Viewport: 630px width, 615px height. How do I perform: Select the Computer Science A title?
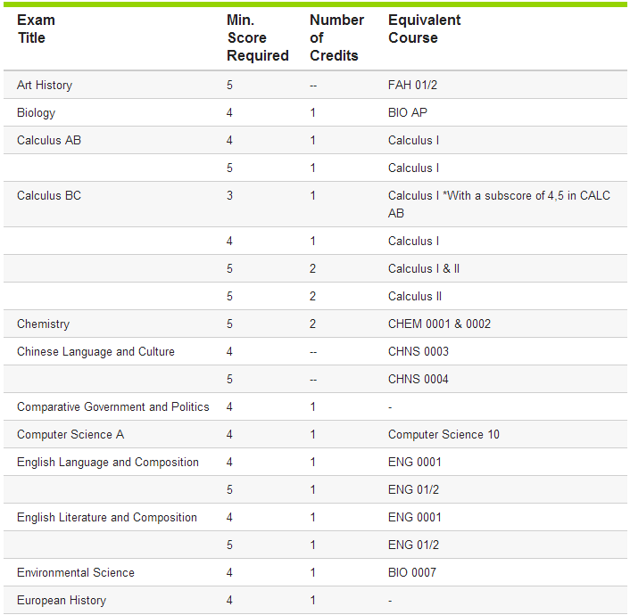click(x=70, y=434)
